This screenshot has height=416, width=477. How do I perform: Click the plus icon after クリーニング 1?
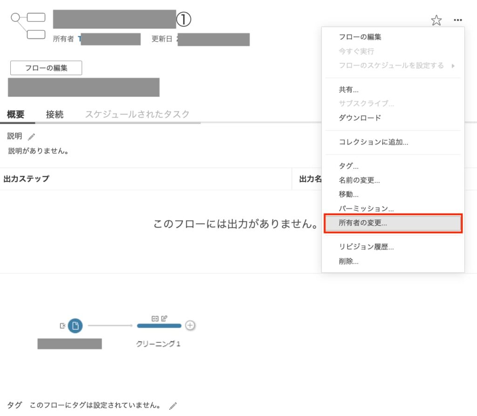pyautogui.click(x=190, y=325)
